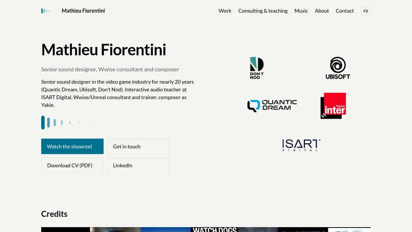
Task: Click the Watch Dogs credit thumbnail
Action: (215, 230)
